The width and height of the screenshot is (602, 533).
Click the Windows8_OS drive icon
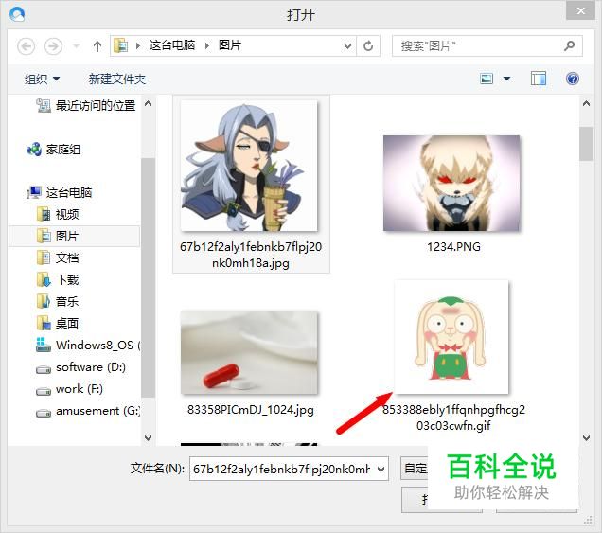pyautogui.click(x=43, y=345)
